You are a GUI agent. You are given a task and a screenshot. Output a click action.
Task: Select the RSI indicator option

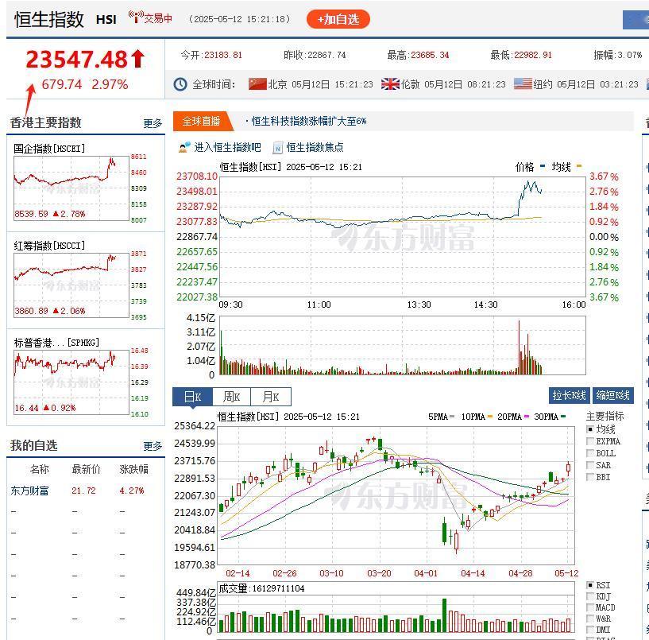pyautogui.click(x=590, y=585)
